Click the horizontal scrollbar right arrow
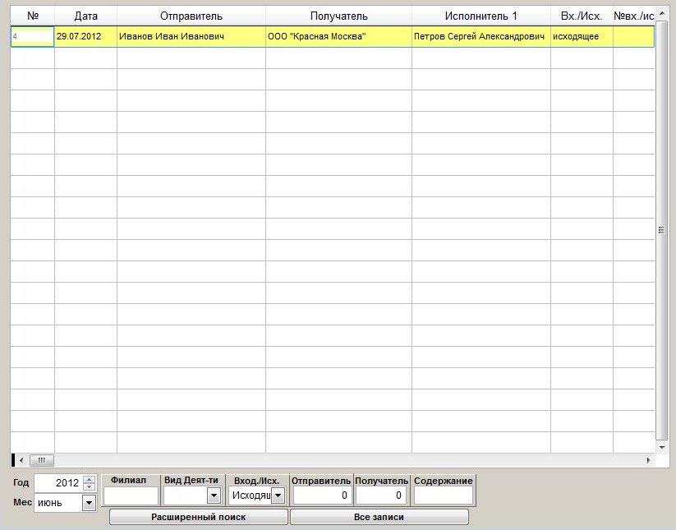Screen dimensions: 676x530 click(x=648, y=461)
